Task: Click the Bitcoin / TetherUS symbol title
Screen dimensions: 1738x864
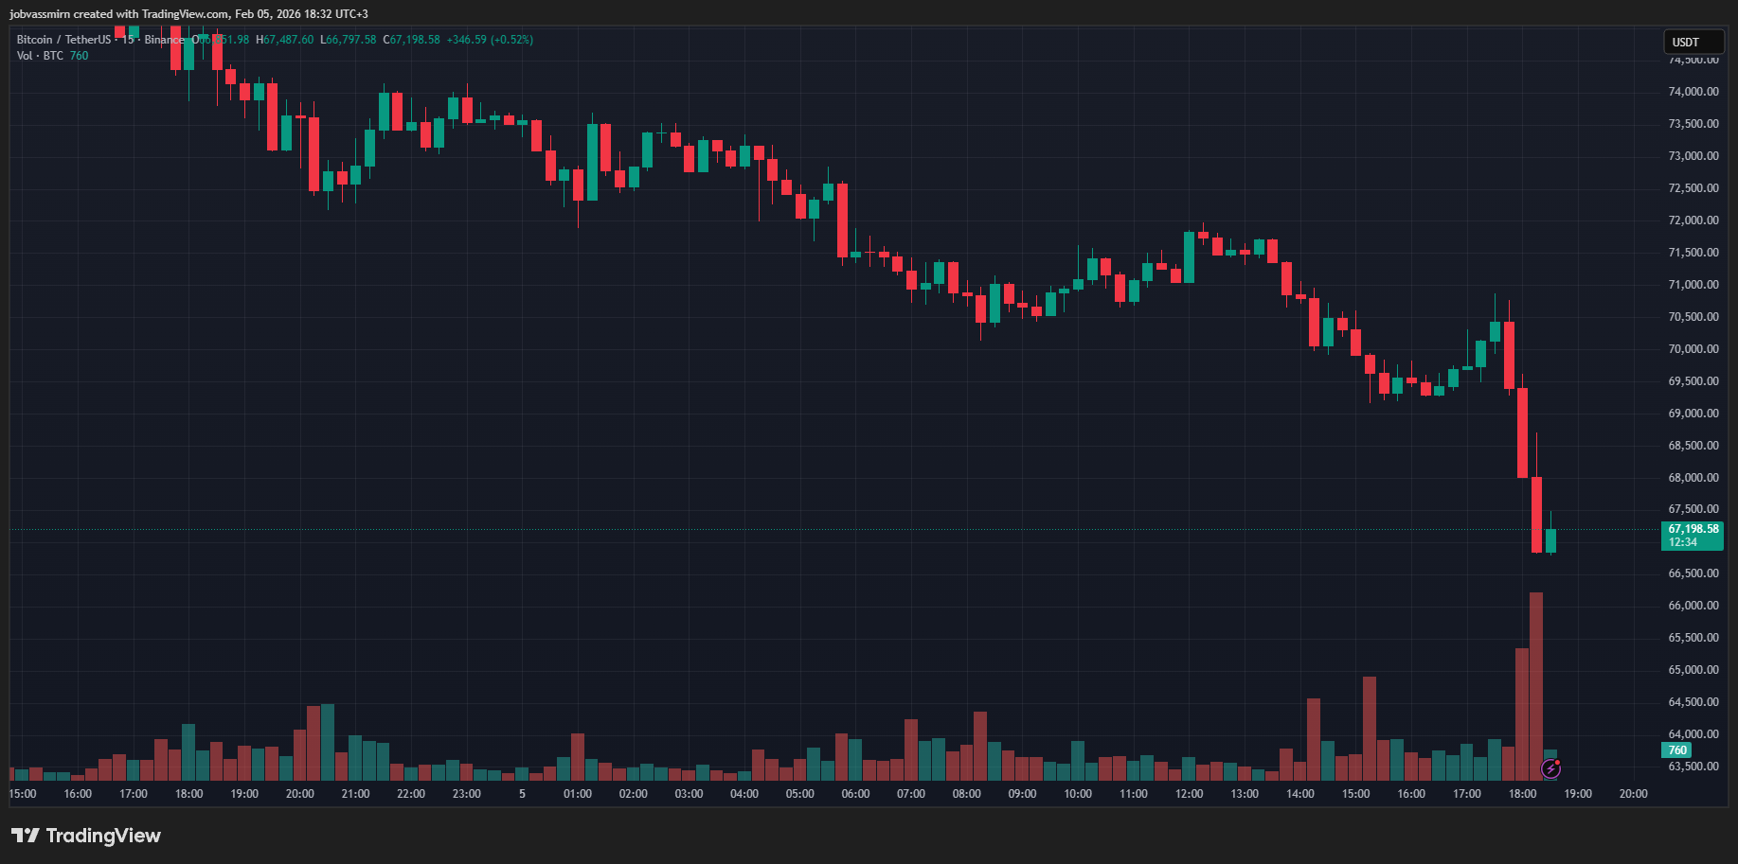Action: click(63, 40)
